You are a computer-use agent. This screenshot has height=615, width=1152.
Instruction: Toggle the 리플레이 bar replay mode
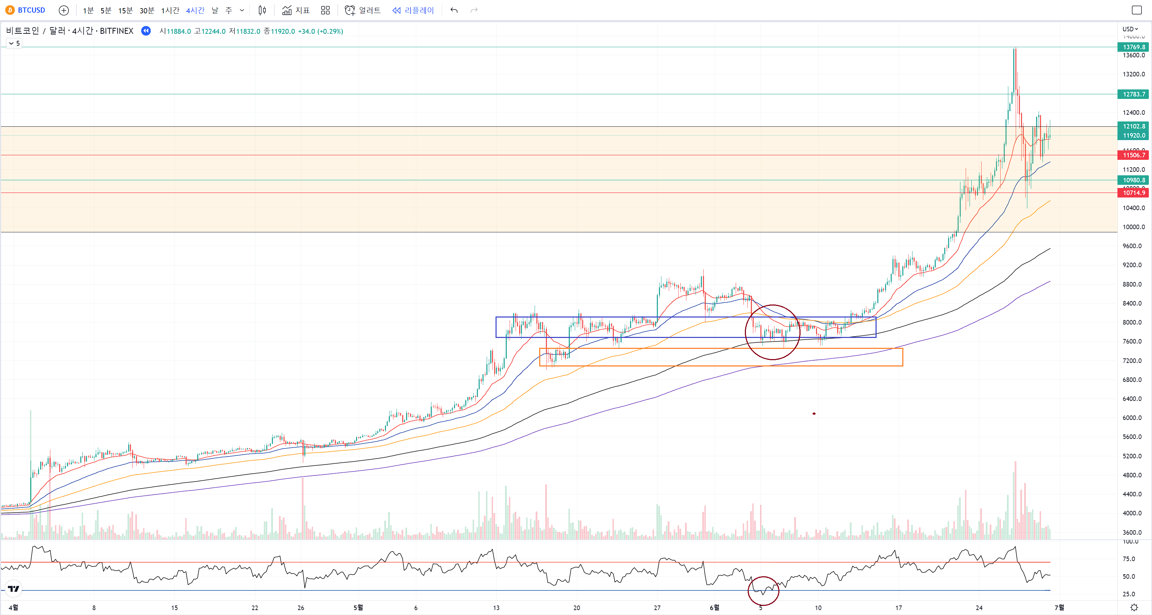click(413, 10)
